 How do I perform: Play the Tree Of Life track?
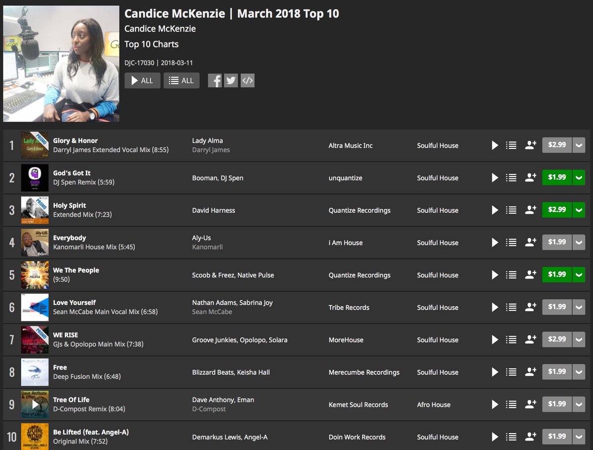click(x=495, y=405)
